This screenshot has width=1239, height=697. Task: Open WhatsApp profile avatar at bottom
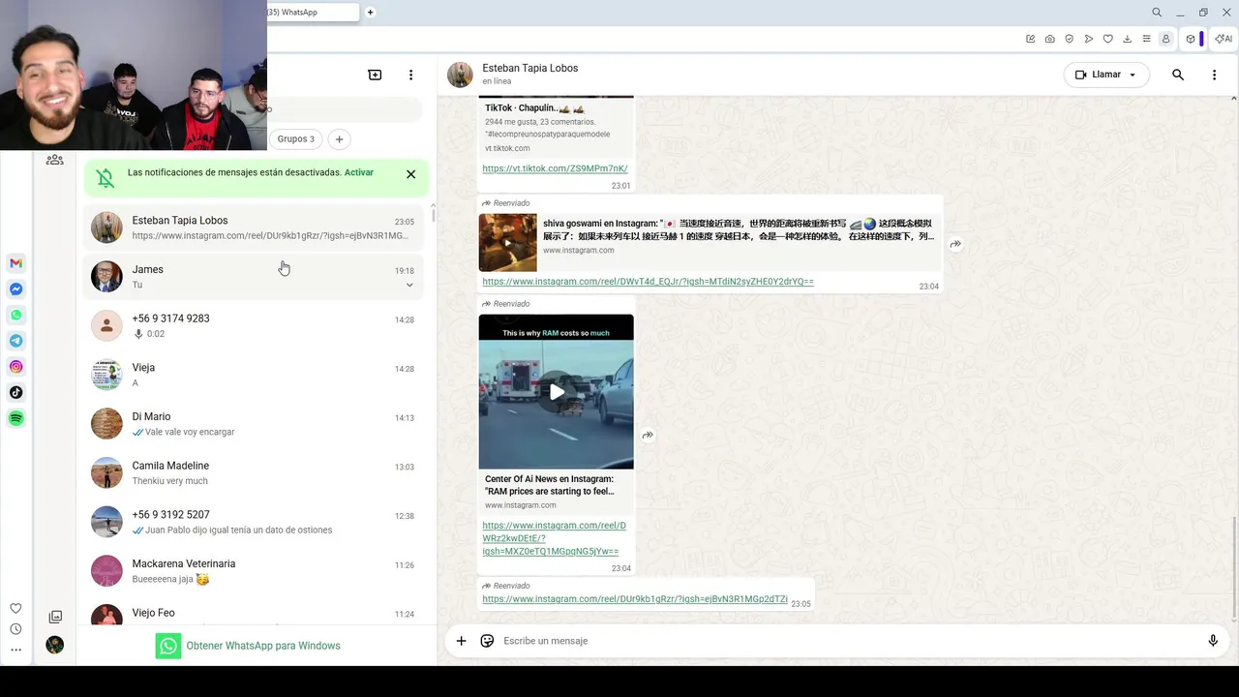tap(55, 645)
